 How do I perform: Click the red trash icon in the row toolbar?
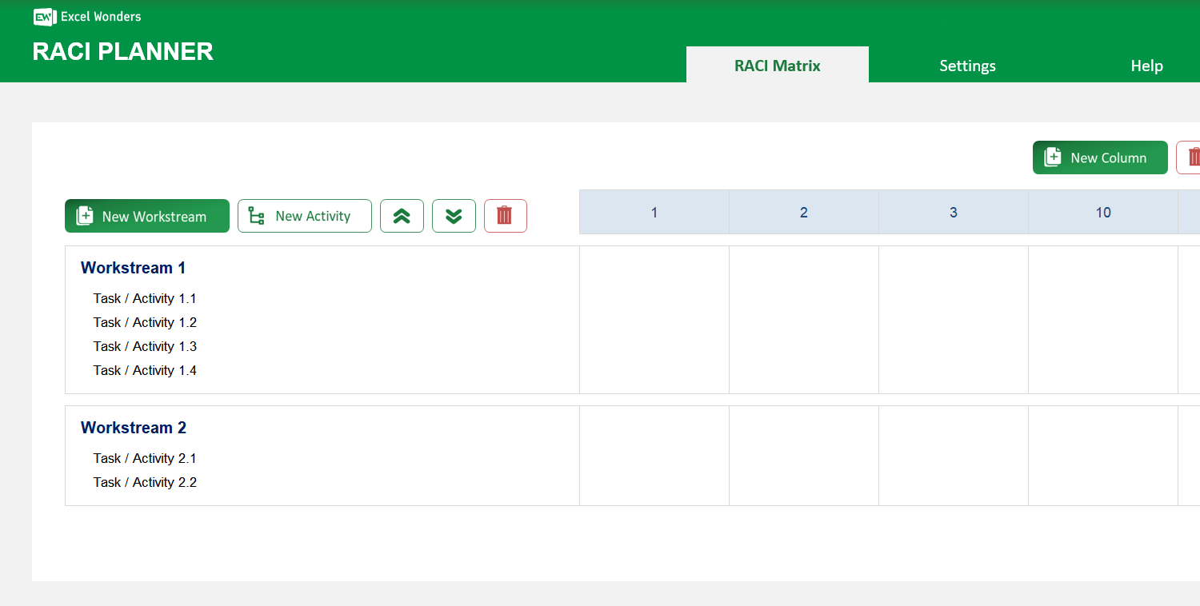click(505, 216)
